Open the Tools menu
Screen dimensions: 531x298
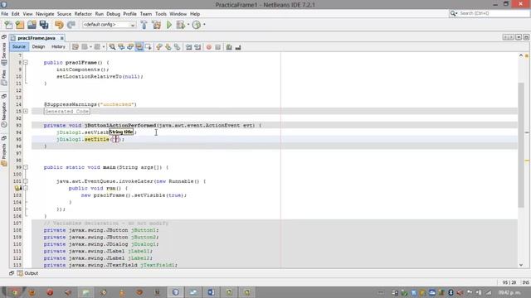(160, 14)
